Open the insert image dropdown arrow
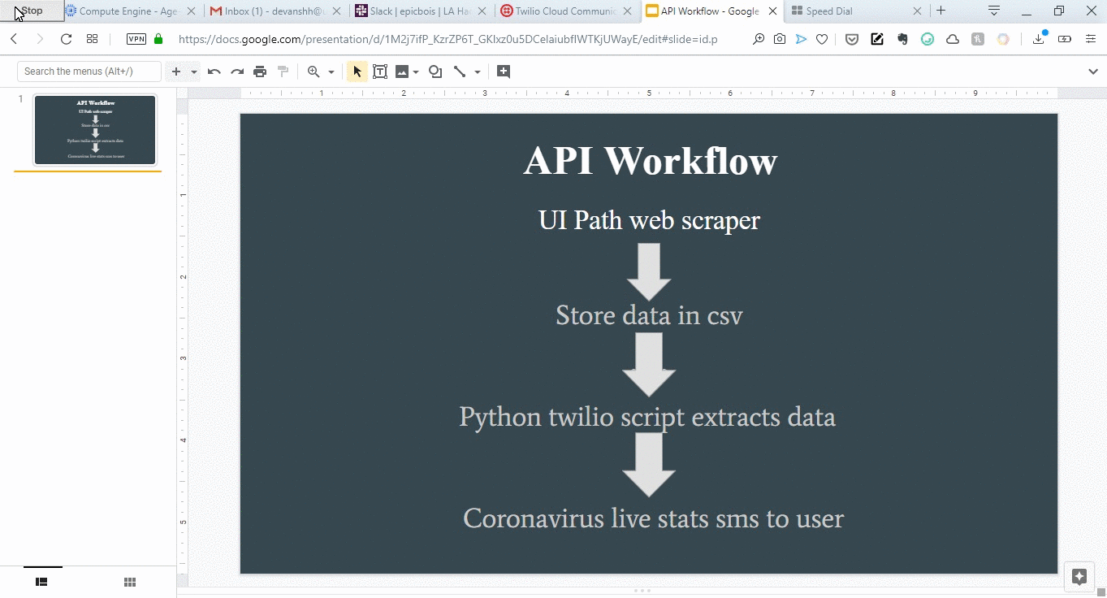The width and height of the screenshot is (1107, 598). [416, 71]
